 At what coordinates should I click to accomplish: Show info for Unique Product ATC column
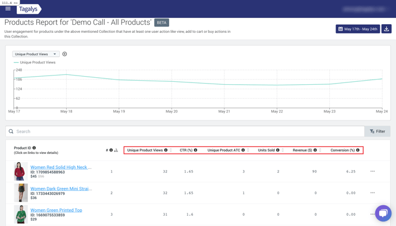click(243, 150)
